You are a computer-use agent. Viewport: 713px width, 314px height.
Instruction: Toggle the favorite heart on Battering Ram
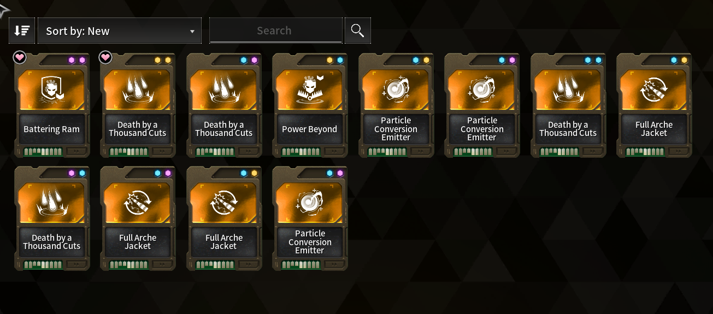[x=20, y=57]
